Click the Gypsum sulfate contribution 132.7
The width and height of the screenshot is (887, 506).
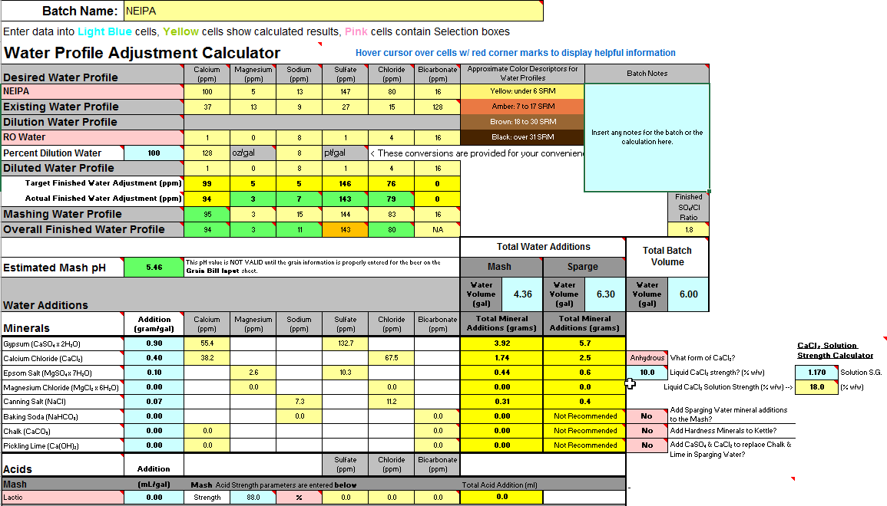(x=345, y=343)
